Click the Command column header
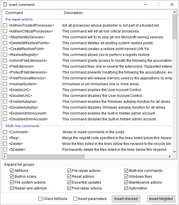 point(14,13)
